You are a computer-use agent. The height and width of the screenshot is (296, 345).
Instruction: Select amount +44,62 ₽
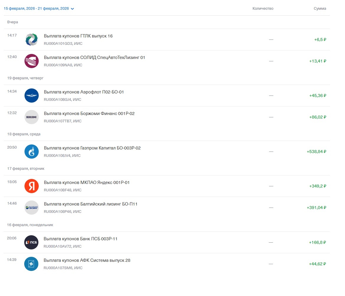317,264
